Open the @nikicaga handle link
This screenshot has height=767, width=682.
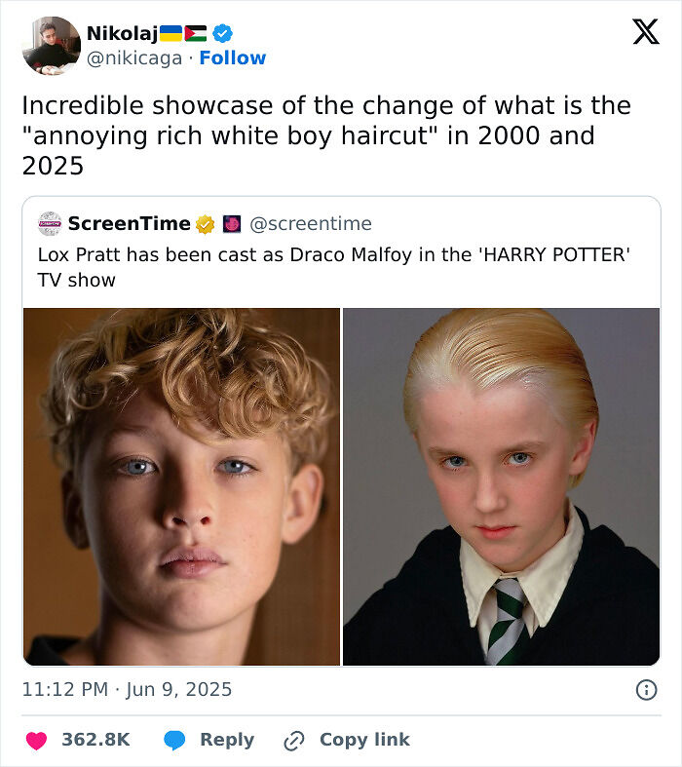point(134,58)
